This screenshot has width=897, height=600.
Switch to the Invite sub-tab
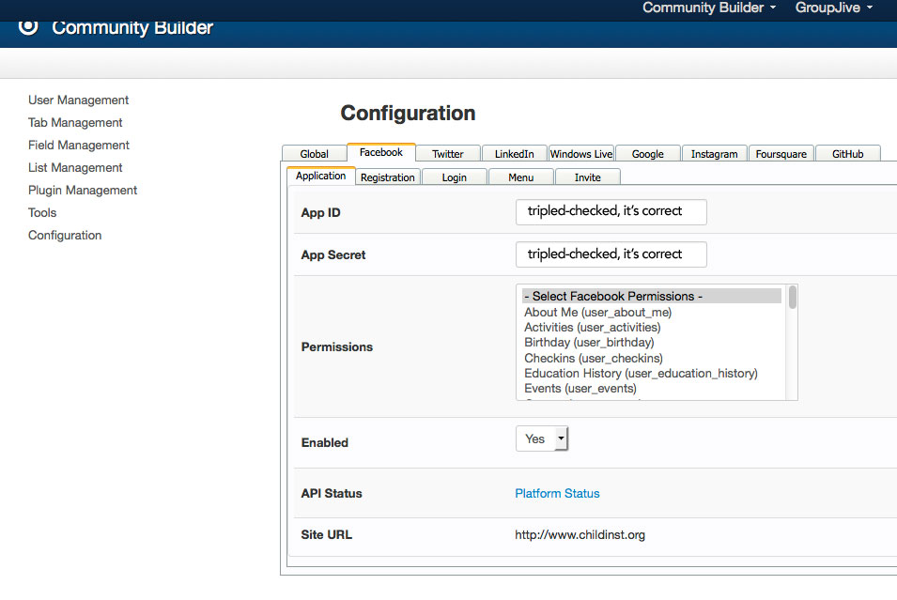[588, 177]
